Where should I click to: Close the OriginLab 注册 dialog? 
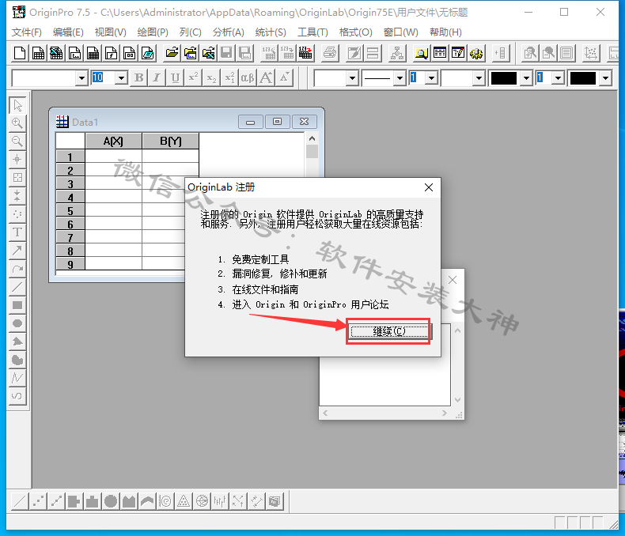pos(429,187)
